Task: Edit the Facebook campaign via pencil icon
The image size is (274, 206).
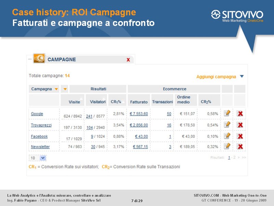Action: (x=227, y=136)
